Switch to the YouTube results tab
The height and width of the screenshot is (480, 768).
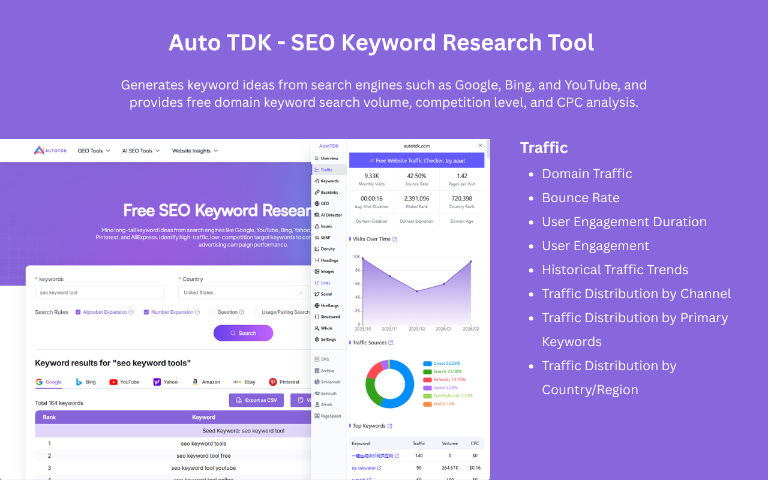coord(125,382)
